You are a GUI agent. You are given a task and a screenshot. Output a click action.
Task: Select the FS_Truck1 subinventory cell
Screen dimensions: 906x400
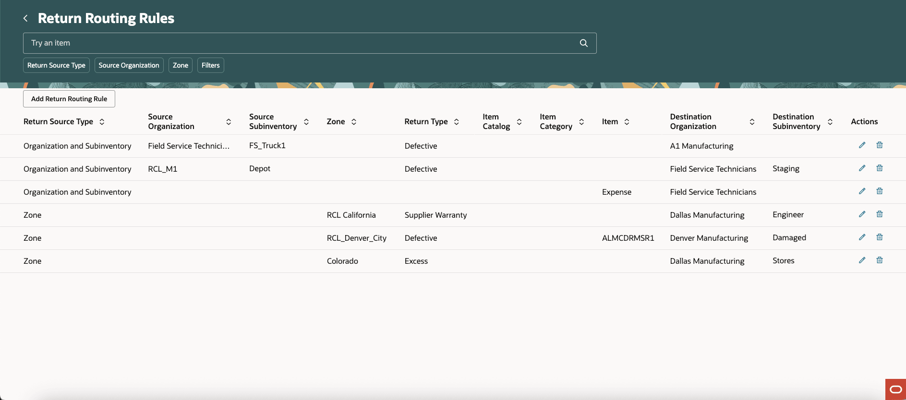pyautogui.click(x=267, y=145)
